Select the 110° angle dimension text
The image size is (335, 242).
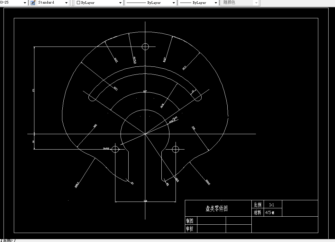tap(145, 91)
